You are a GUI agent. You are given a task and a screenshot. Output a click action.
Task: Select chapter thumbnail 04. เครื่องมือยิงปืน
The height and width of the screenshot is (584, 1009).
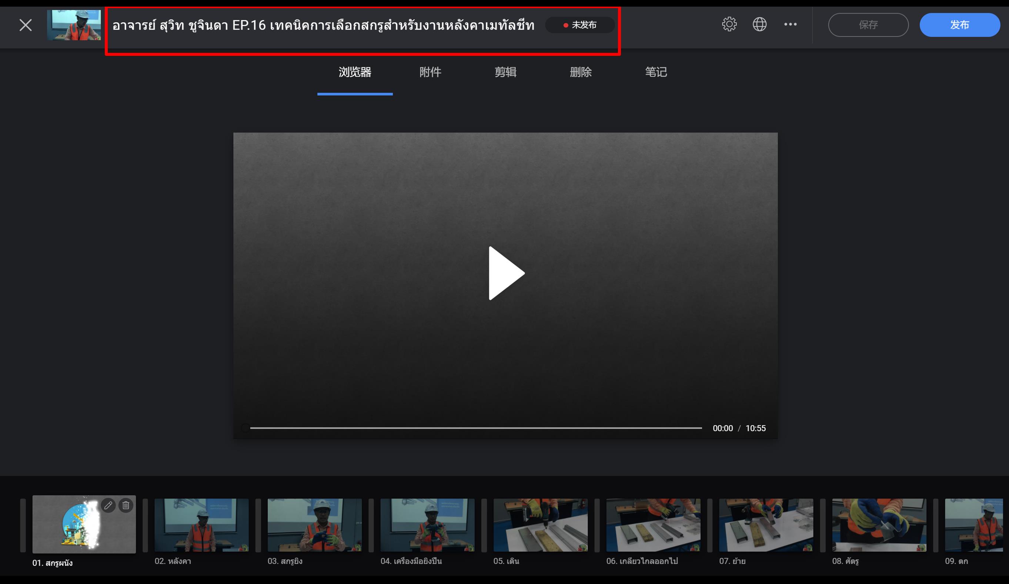[427, 525]
